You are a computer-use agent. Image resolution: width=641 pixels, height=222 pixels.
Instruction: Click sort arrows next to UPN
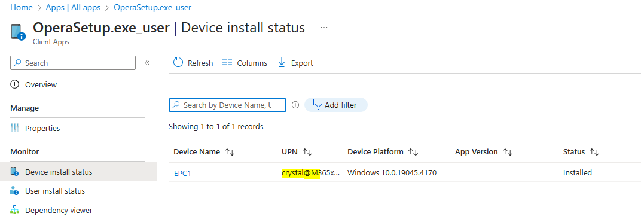click(307, 152)
